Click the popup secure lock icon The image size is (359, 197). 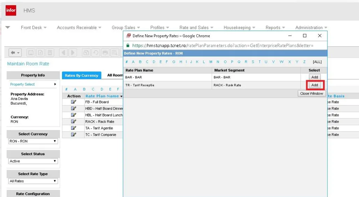click(128, 45)
